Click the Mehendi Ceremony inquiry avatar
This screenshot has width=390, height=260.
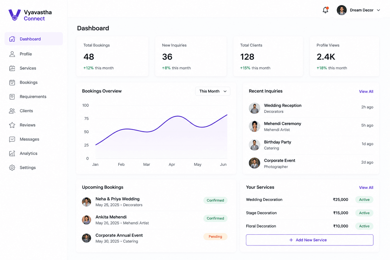tap(254, 126)
